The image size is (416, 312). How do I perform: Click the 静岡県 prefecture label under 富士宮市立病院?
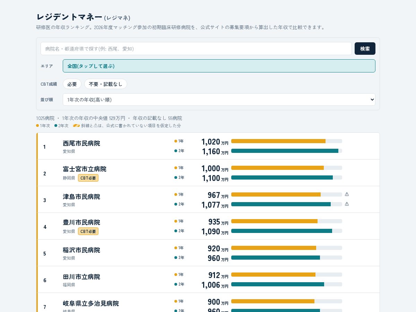69,178
